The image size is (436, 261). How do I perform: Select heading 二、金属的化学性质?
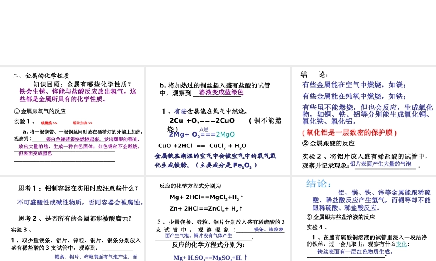pos(41,75)
